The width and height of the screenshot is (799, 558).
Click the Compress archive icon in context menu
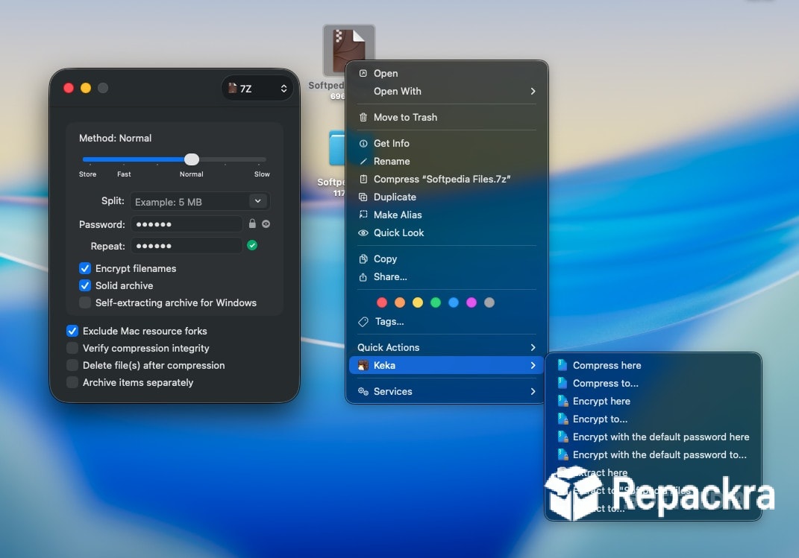pos(363,179)
